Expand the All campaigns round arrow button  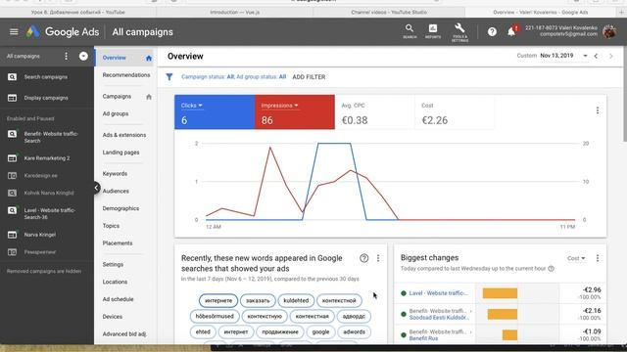click(x=83, y=57)
